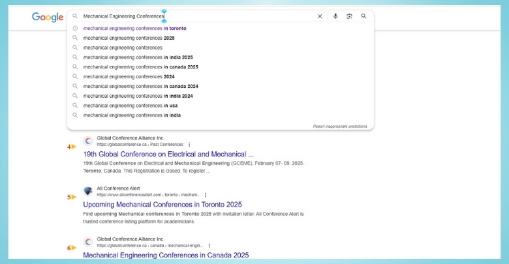Open '19th Global Conference on Electrical and Mechanical' result
The image size is (509, 264).
pos(168,154)
